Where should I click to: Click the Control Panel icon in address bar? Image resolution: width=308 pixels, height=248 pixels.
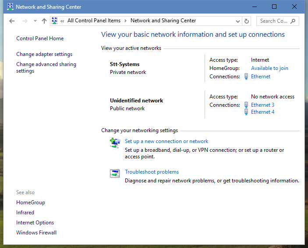tap(55, 21)
